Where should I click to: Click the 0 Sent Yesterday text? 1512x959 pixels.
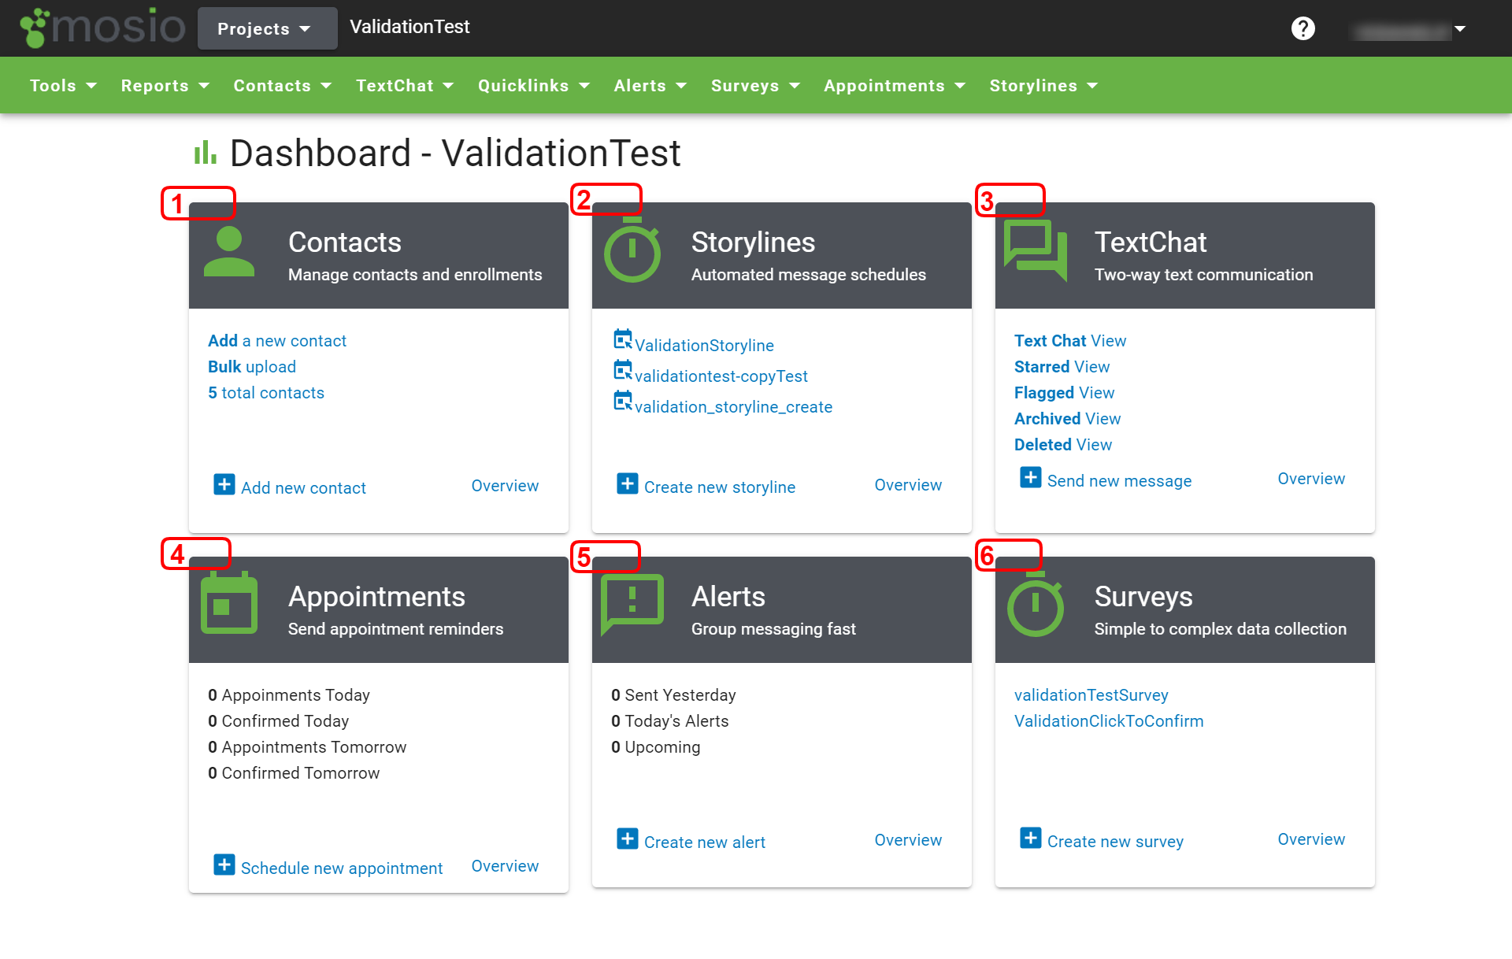pos(673,695)
